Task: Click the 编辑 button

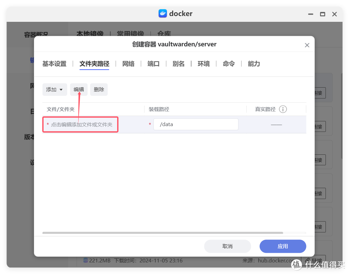Action: pos(79,90)
